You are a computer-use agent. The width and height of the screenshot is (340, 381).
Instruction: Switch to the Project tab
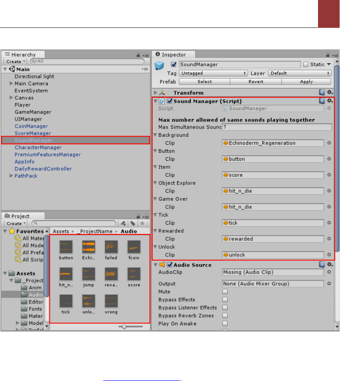pyautogui.click(x=23, y=216)
